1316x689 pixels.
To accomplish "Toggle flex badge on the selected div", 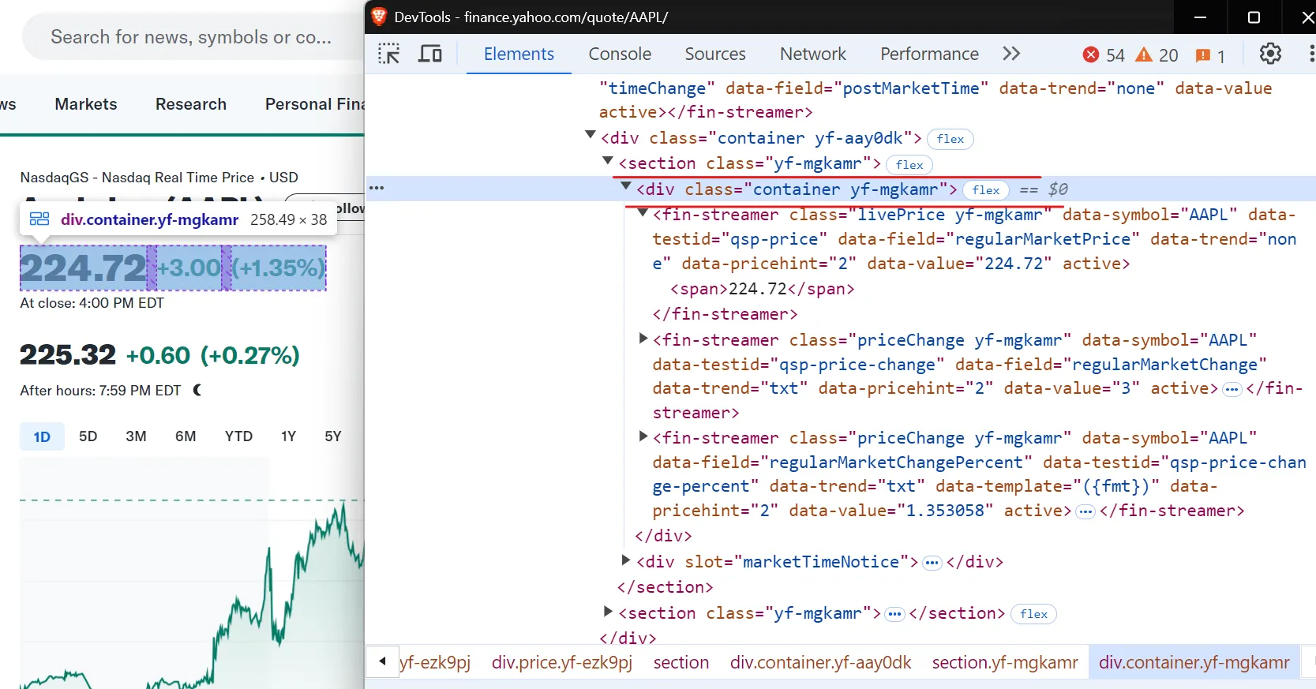I will [x=986, y=190].
